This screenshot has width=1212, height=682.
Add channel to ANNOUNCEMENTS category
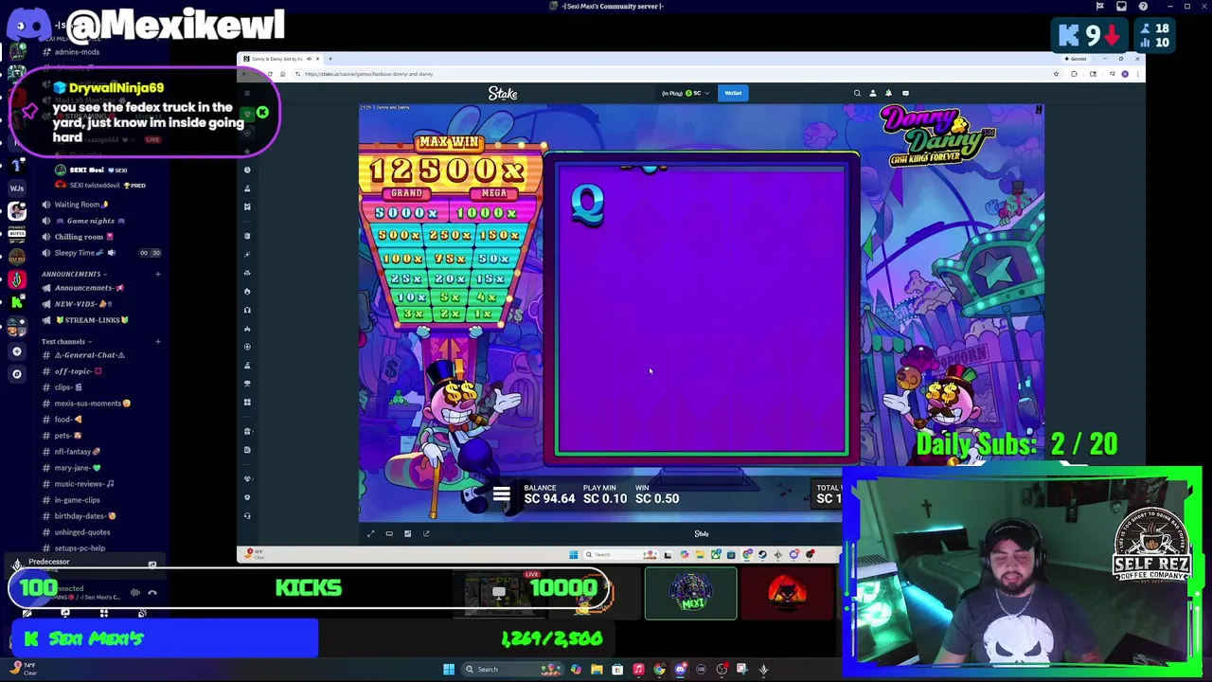[x=157, y=274]
